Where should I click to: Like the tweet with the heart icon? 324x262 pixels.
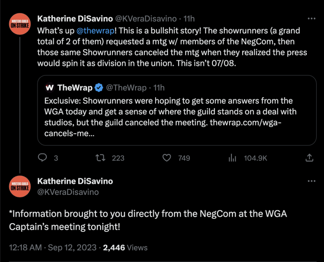(x=167, y=158)
